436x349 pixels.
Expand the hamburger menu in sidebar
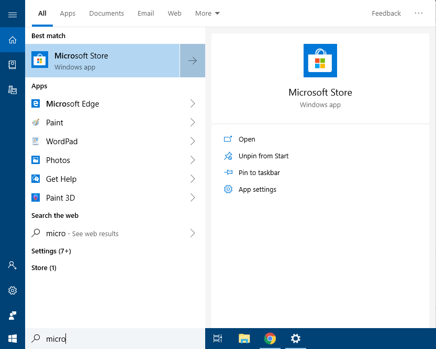pos(13,15)
